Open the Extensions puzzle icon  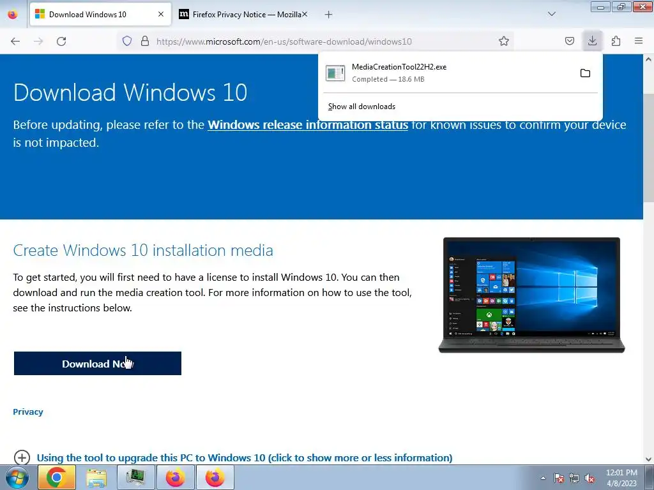pos(616,41)
